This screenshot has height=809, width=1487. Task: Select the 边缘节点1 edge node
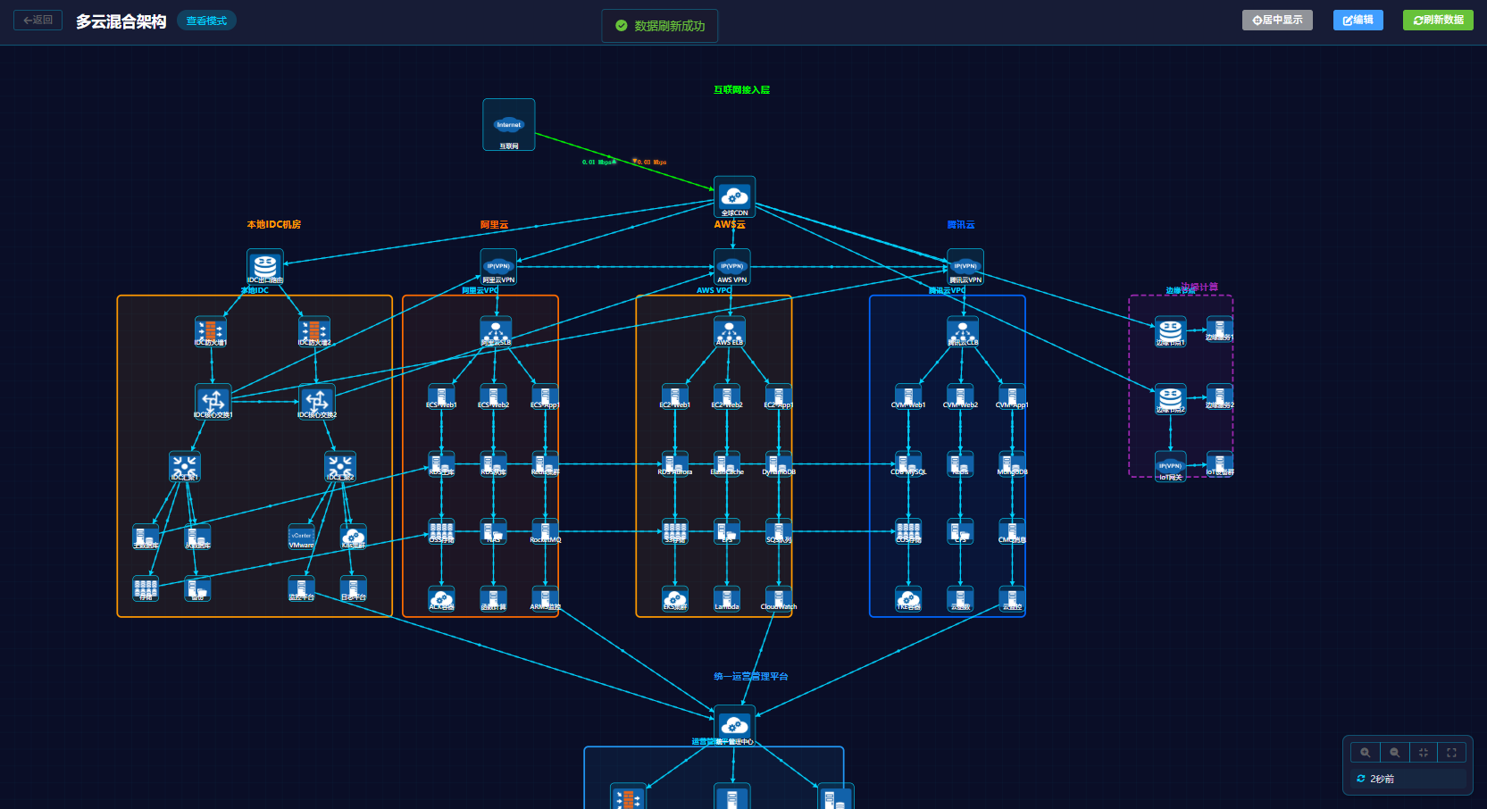coord(1171,331)
